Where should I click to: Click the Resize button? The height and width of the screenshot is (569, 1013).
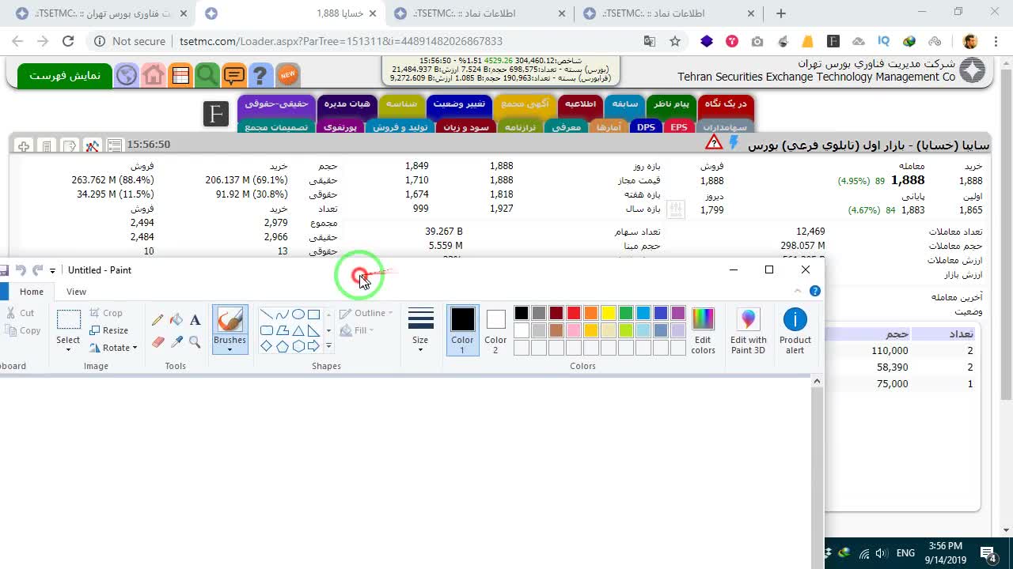coord(108,330)
